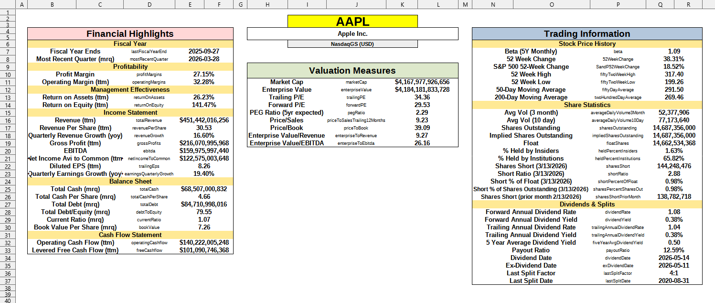Viewport: 715px width, 303px height.
Task: Click the Beta (5Y Monthly) value 1.09
Action: [674, 51]
